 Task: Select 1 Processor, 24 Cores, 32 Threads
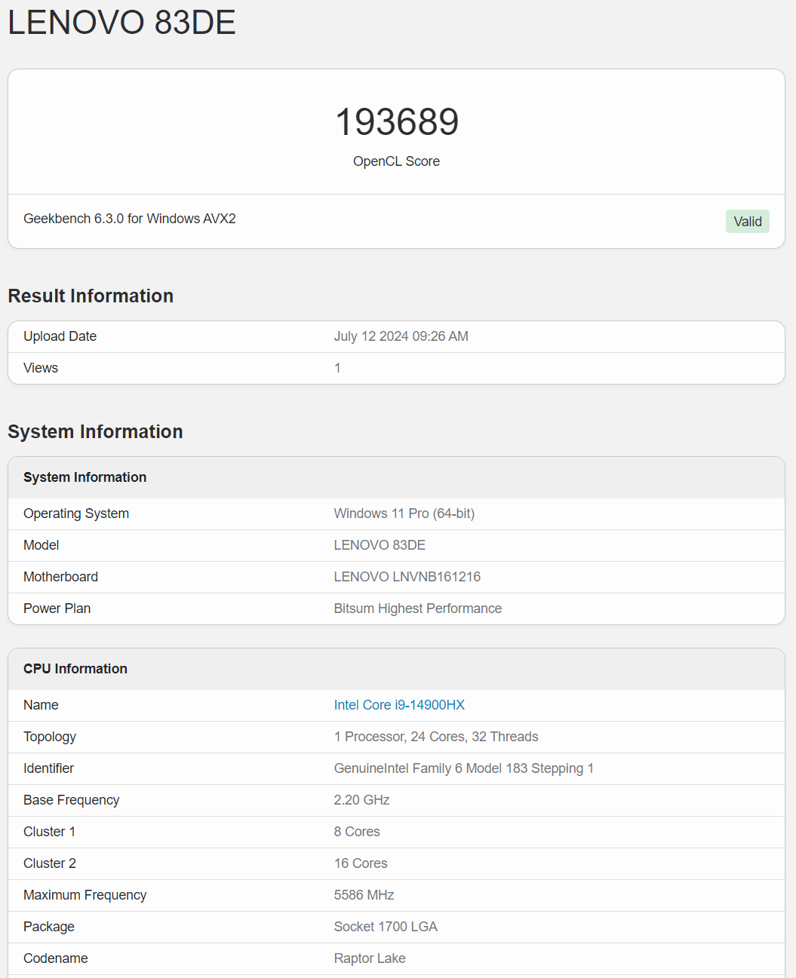[436, 737]
